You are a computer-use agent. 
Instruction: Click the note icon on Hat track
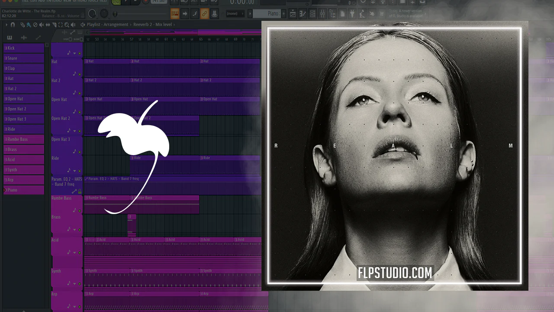(x=74, y=73)
